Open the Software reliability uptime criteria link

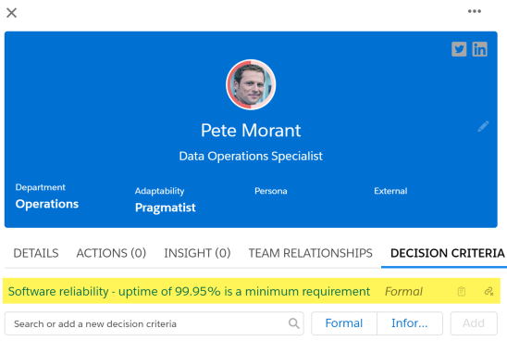coord(189,292)
